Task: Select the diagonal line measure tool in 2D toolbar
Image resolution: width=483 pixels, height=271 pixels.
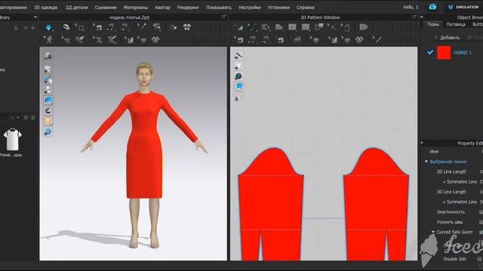Action: pos(377,39)
